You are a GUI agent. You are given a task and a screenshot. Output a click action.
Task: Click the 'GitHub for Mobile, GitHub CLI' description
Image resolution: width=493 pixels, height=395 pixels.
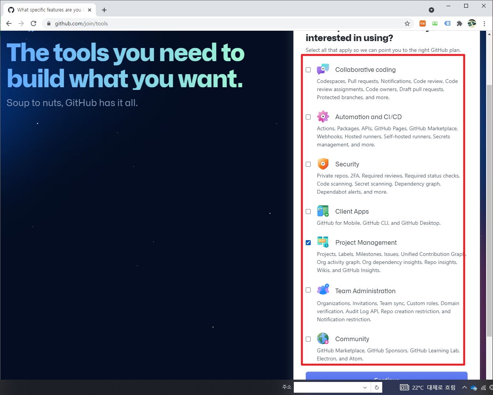pos(379,223)
